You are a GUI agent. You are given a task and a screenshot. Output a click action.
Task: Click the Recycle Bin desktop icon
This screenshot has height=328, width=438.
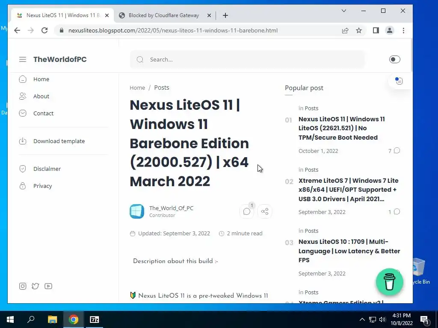click(420, 271)
